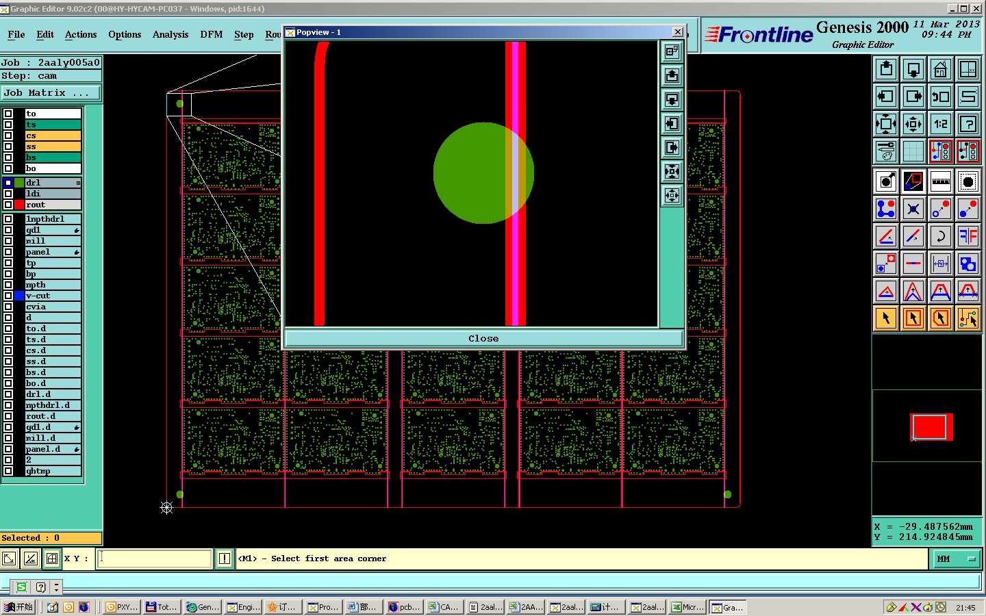Viewport: 986px width, 616px height.
Task: Toggle the checkbox for layer 'mill'
Action: tap(8, 241)
